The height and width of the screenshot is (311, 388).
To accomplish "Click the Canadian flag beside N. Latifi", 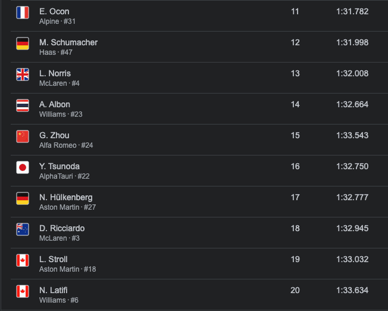I will tap(23, 291).
